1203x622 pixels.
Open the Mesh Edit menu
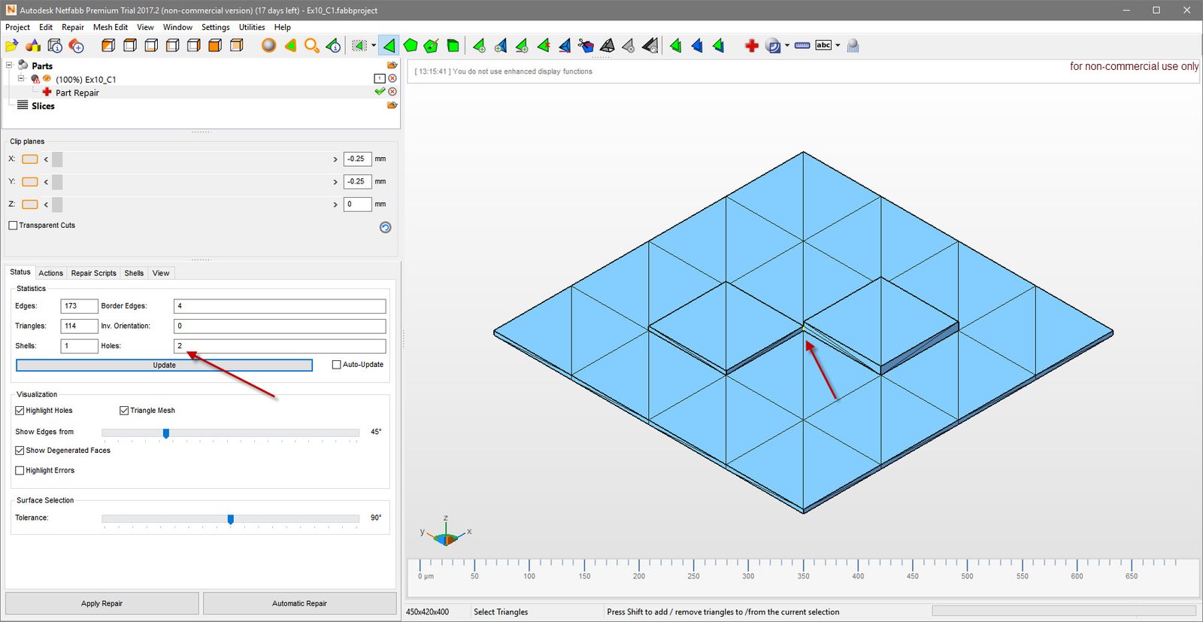tap(110, 27)
